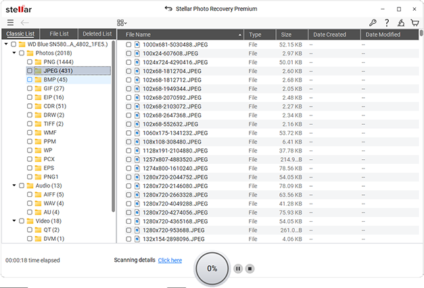Click the Video (18) folder icon
This screenshot has width=424, height=288.
click(x=30, y=221)
